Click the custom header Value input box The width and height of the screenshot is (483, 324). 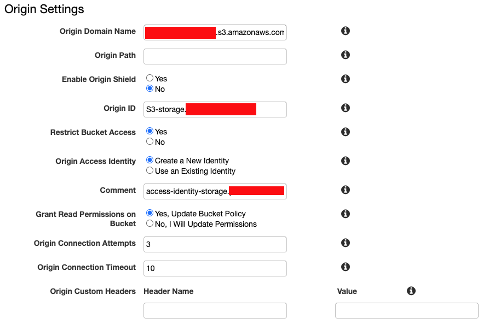tap(406, 311)
